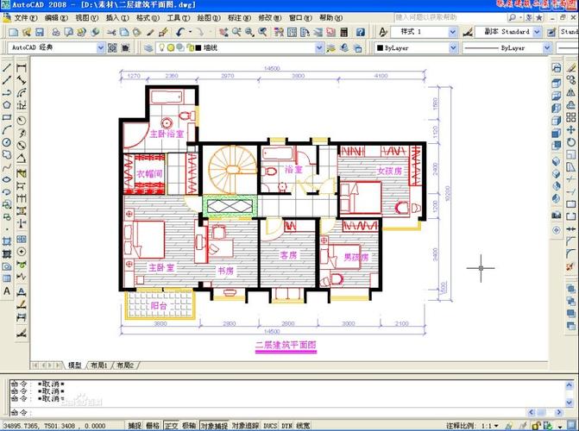Toggle 线宽 (Lineweight) display in status bar
This screenshot has width=579, height=431.
pos(304,425)
